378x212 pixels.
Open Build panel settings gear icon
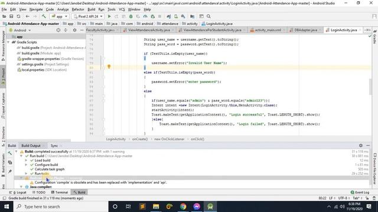(361, 145)
